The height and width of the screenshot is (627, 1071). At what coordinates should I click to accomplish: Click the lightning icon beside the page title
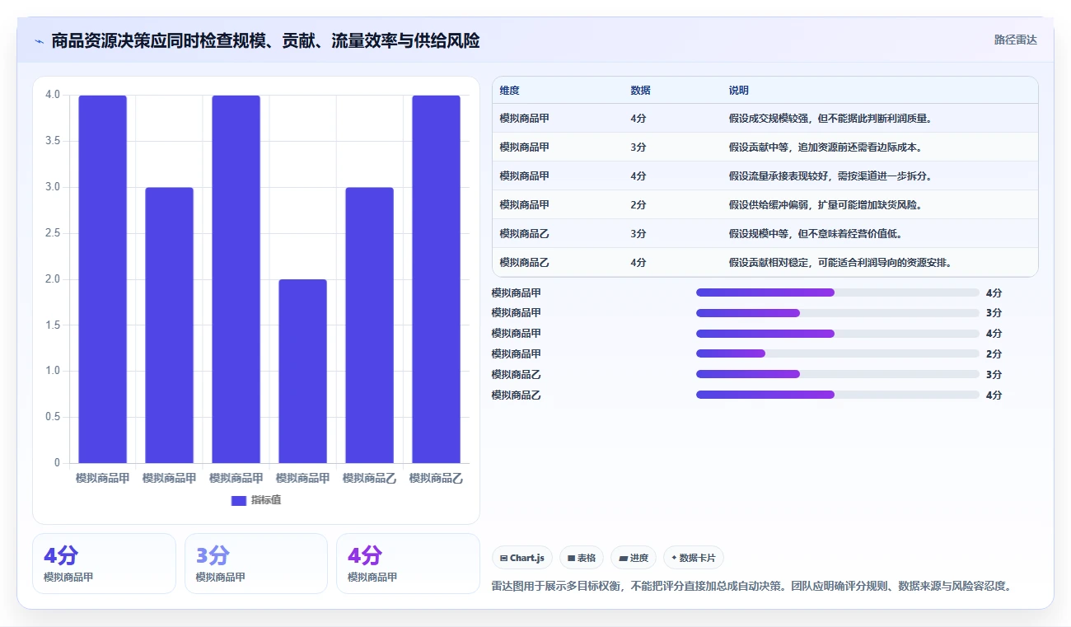coord(40,40)
